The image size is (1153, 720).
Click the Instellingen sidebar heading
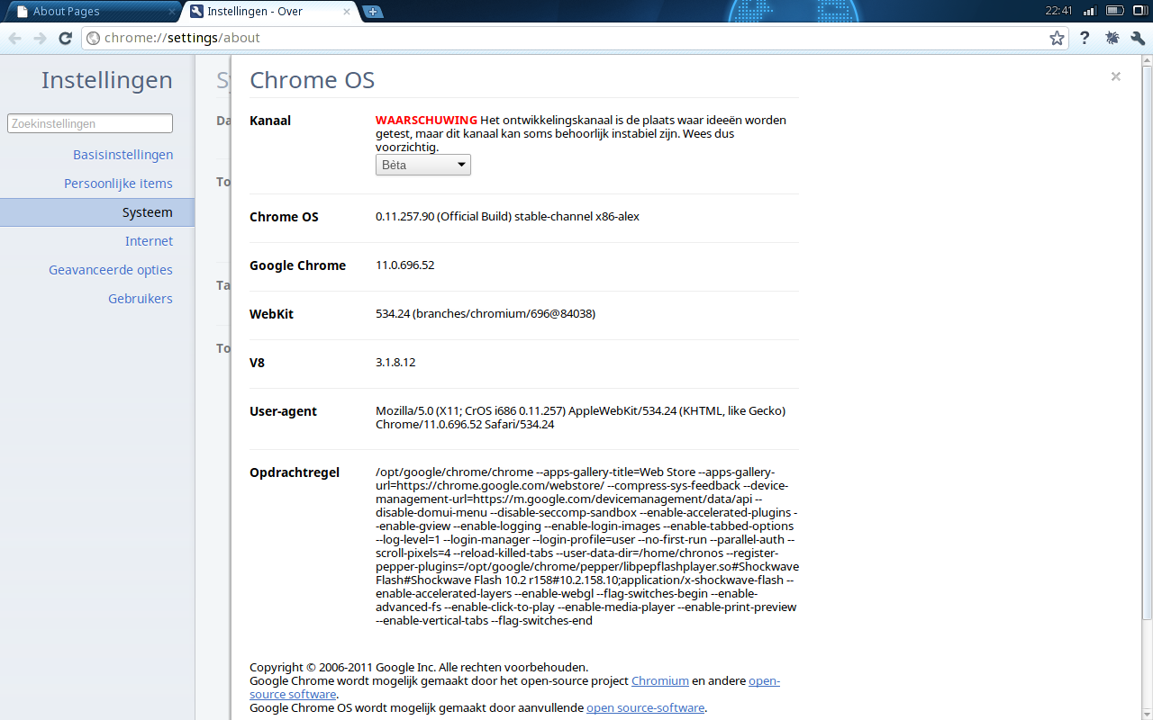(x=107, y=80)
